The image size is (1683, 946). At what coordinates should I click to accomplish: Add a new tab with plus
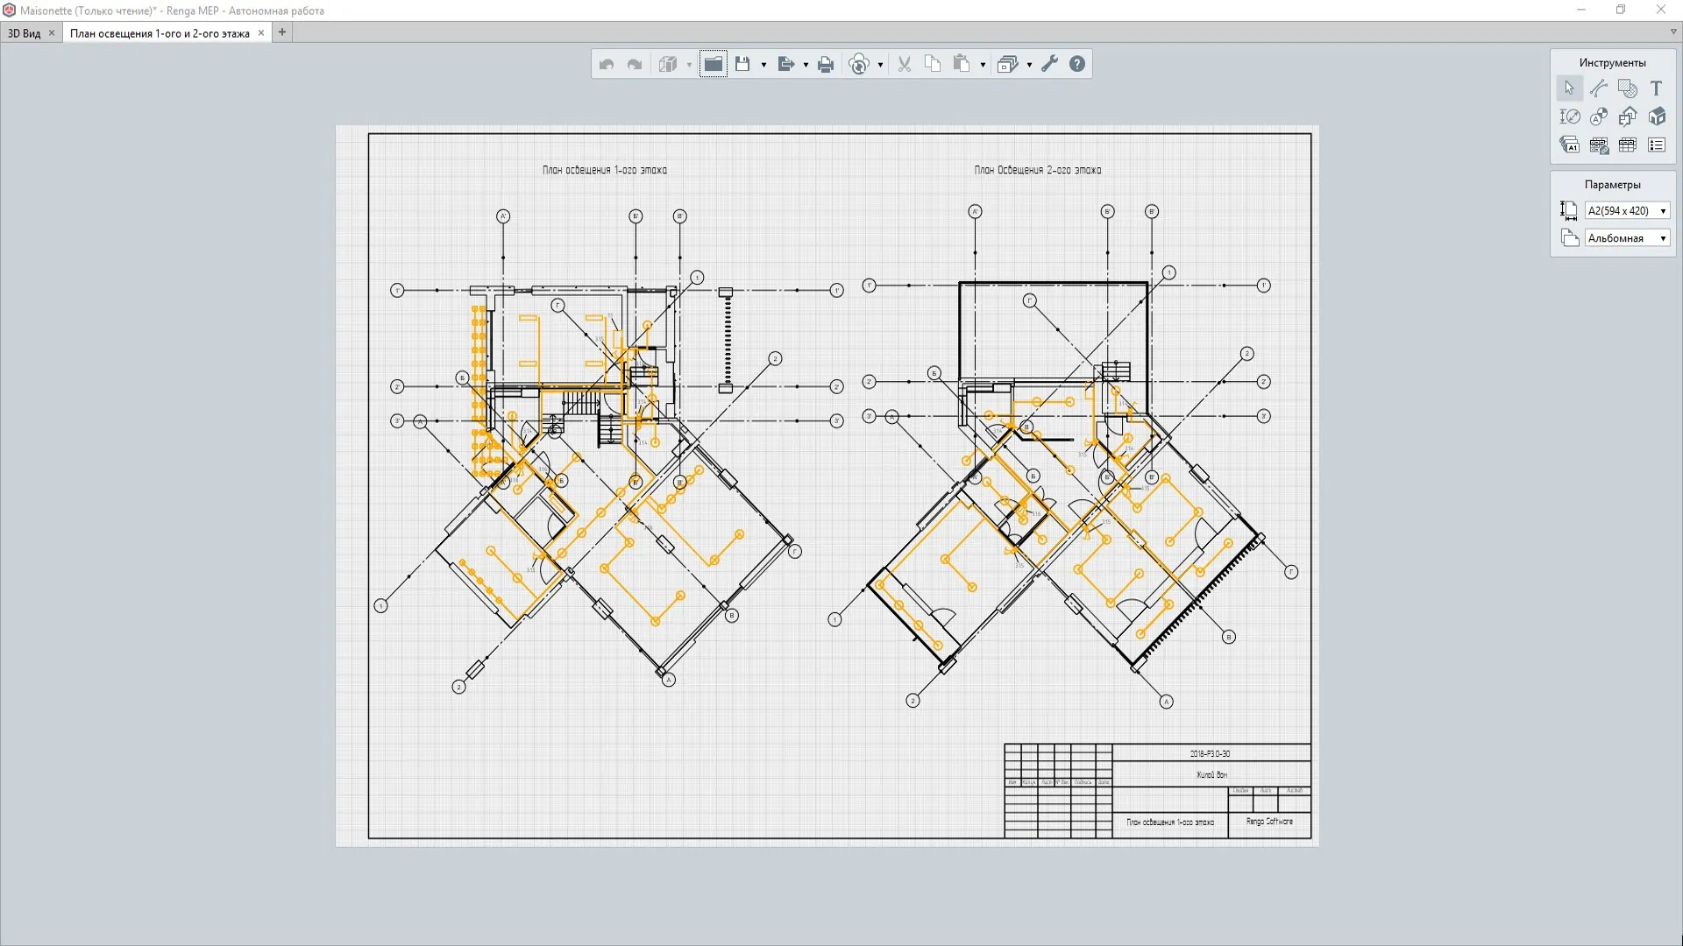point(282,32)
